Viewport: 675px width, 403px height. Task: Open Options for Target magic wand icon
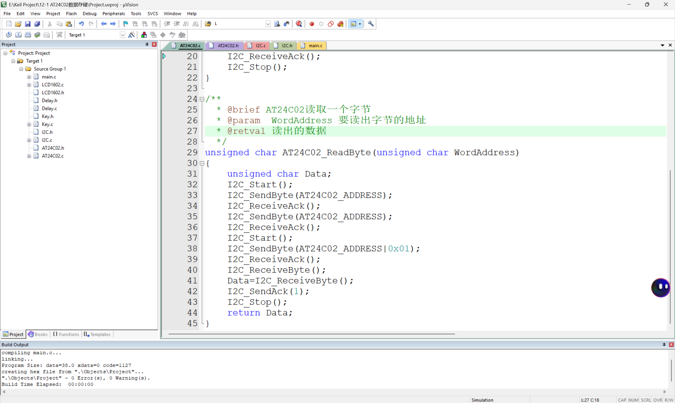pos(131,35)
